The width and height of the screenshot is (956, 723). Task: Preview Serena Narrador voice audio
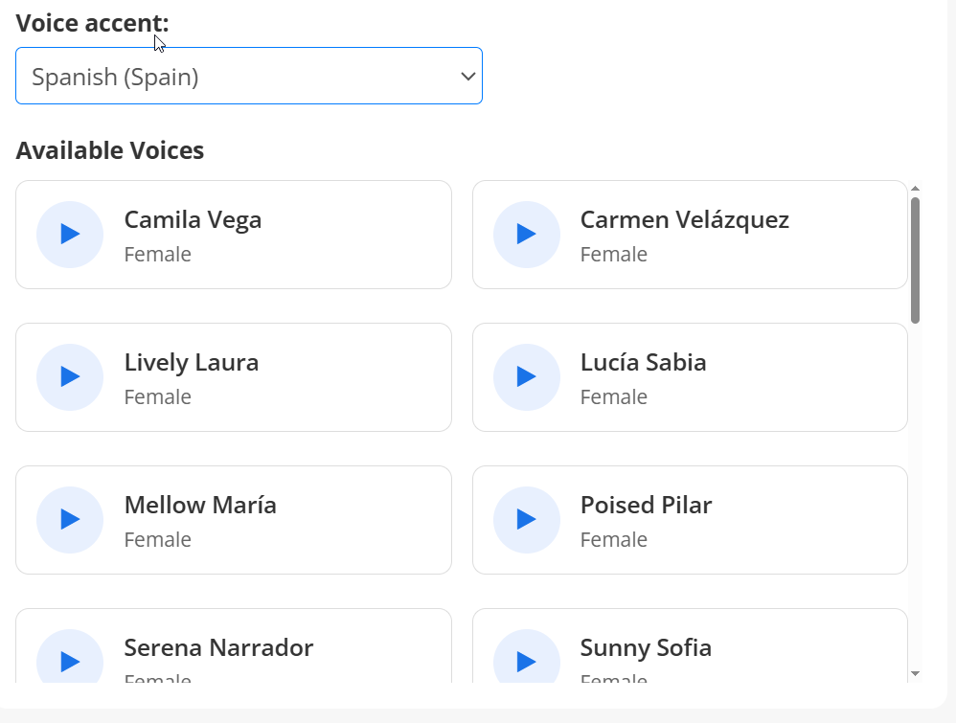[70, 661]
